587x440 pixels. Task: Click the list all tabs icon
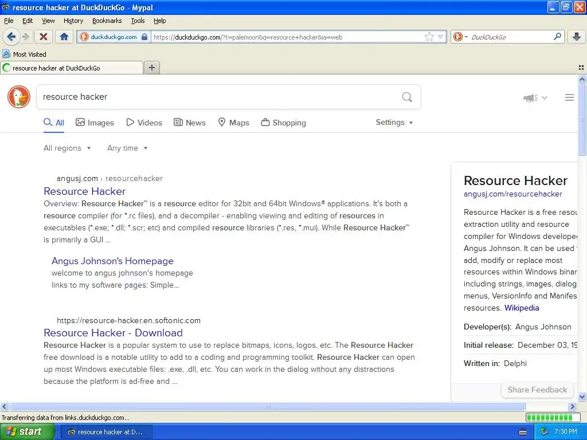pos(581,68)
